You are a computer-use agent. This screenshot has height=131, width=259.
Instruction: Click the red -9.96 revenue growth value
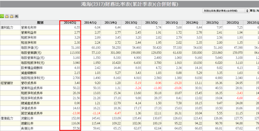tap(158, 83)
